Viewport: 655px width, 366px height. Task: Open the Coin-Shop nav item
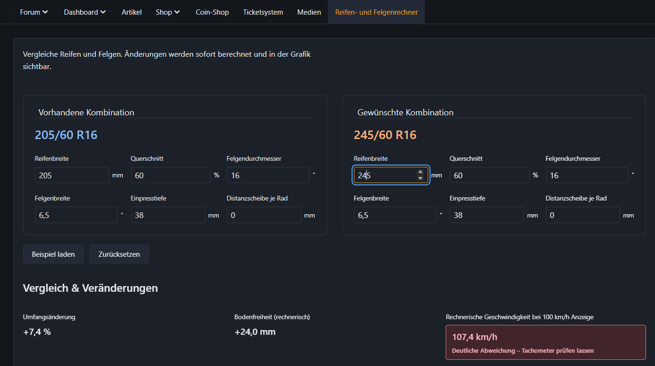click(x=212, y=12)
